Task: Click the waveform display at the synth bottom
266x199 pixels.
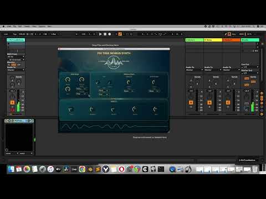Action: pyautogui.click(x=114, y=127)
